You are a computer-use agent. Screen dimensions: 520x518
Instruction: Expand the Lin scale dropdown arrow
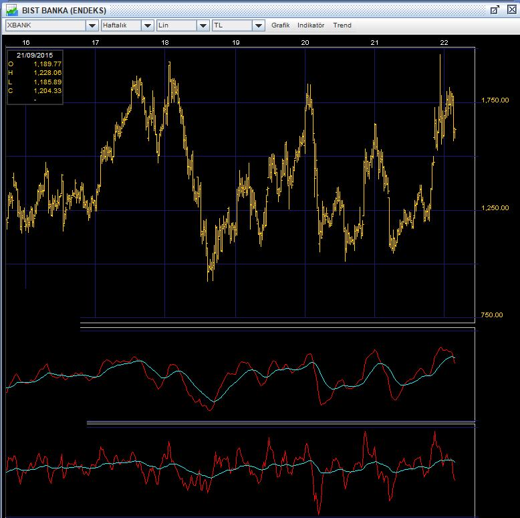click(x=203, y=25)
